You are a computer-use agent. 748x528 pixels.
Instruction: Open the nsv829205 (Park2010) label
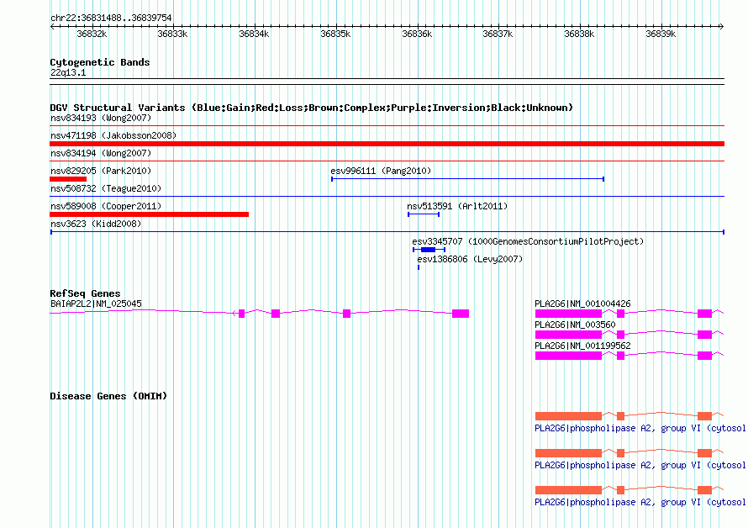coord(101,171)
